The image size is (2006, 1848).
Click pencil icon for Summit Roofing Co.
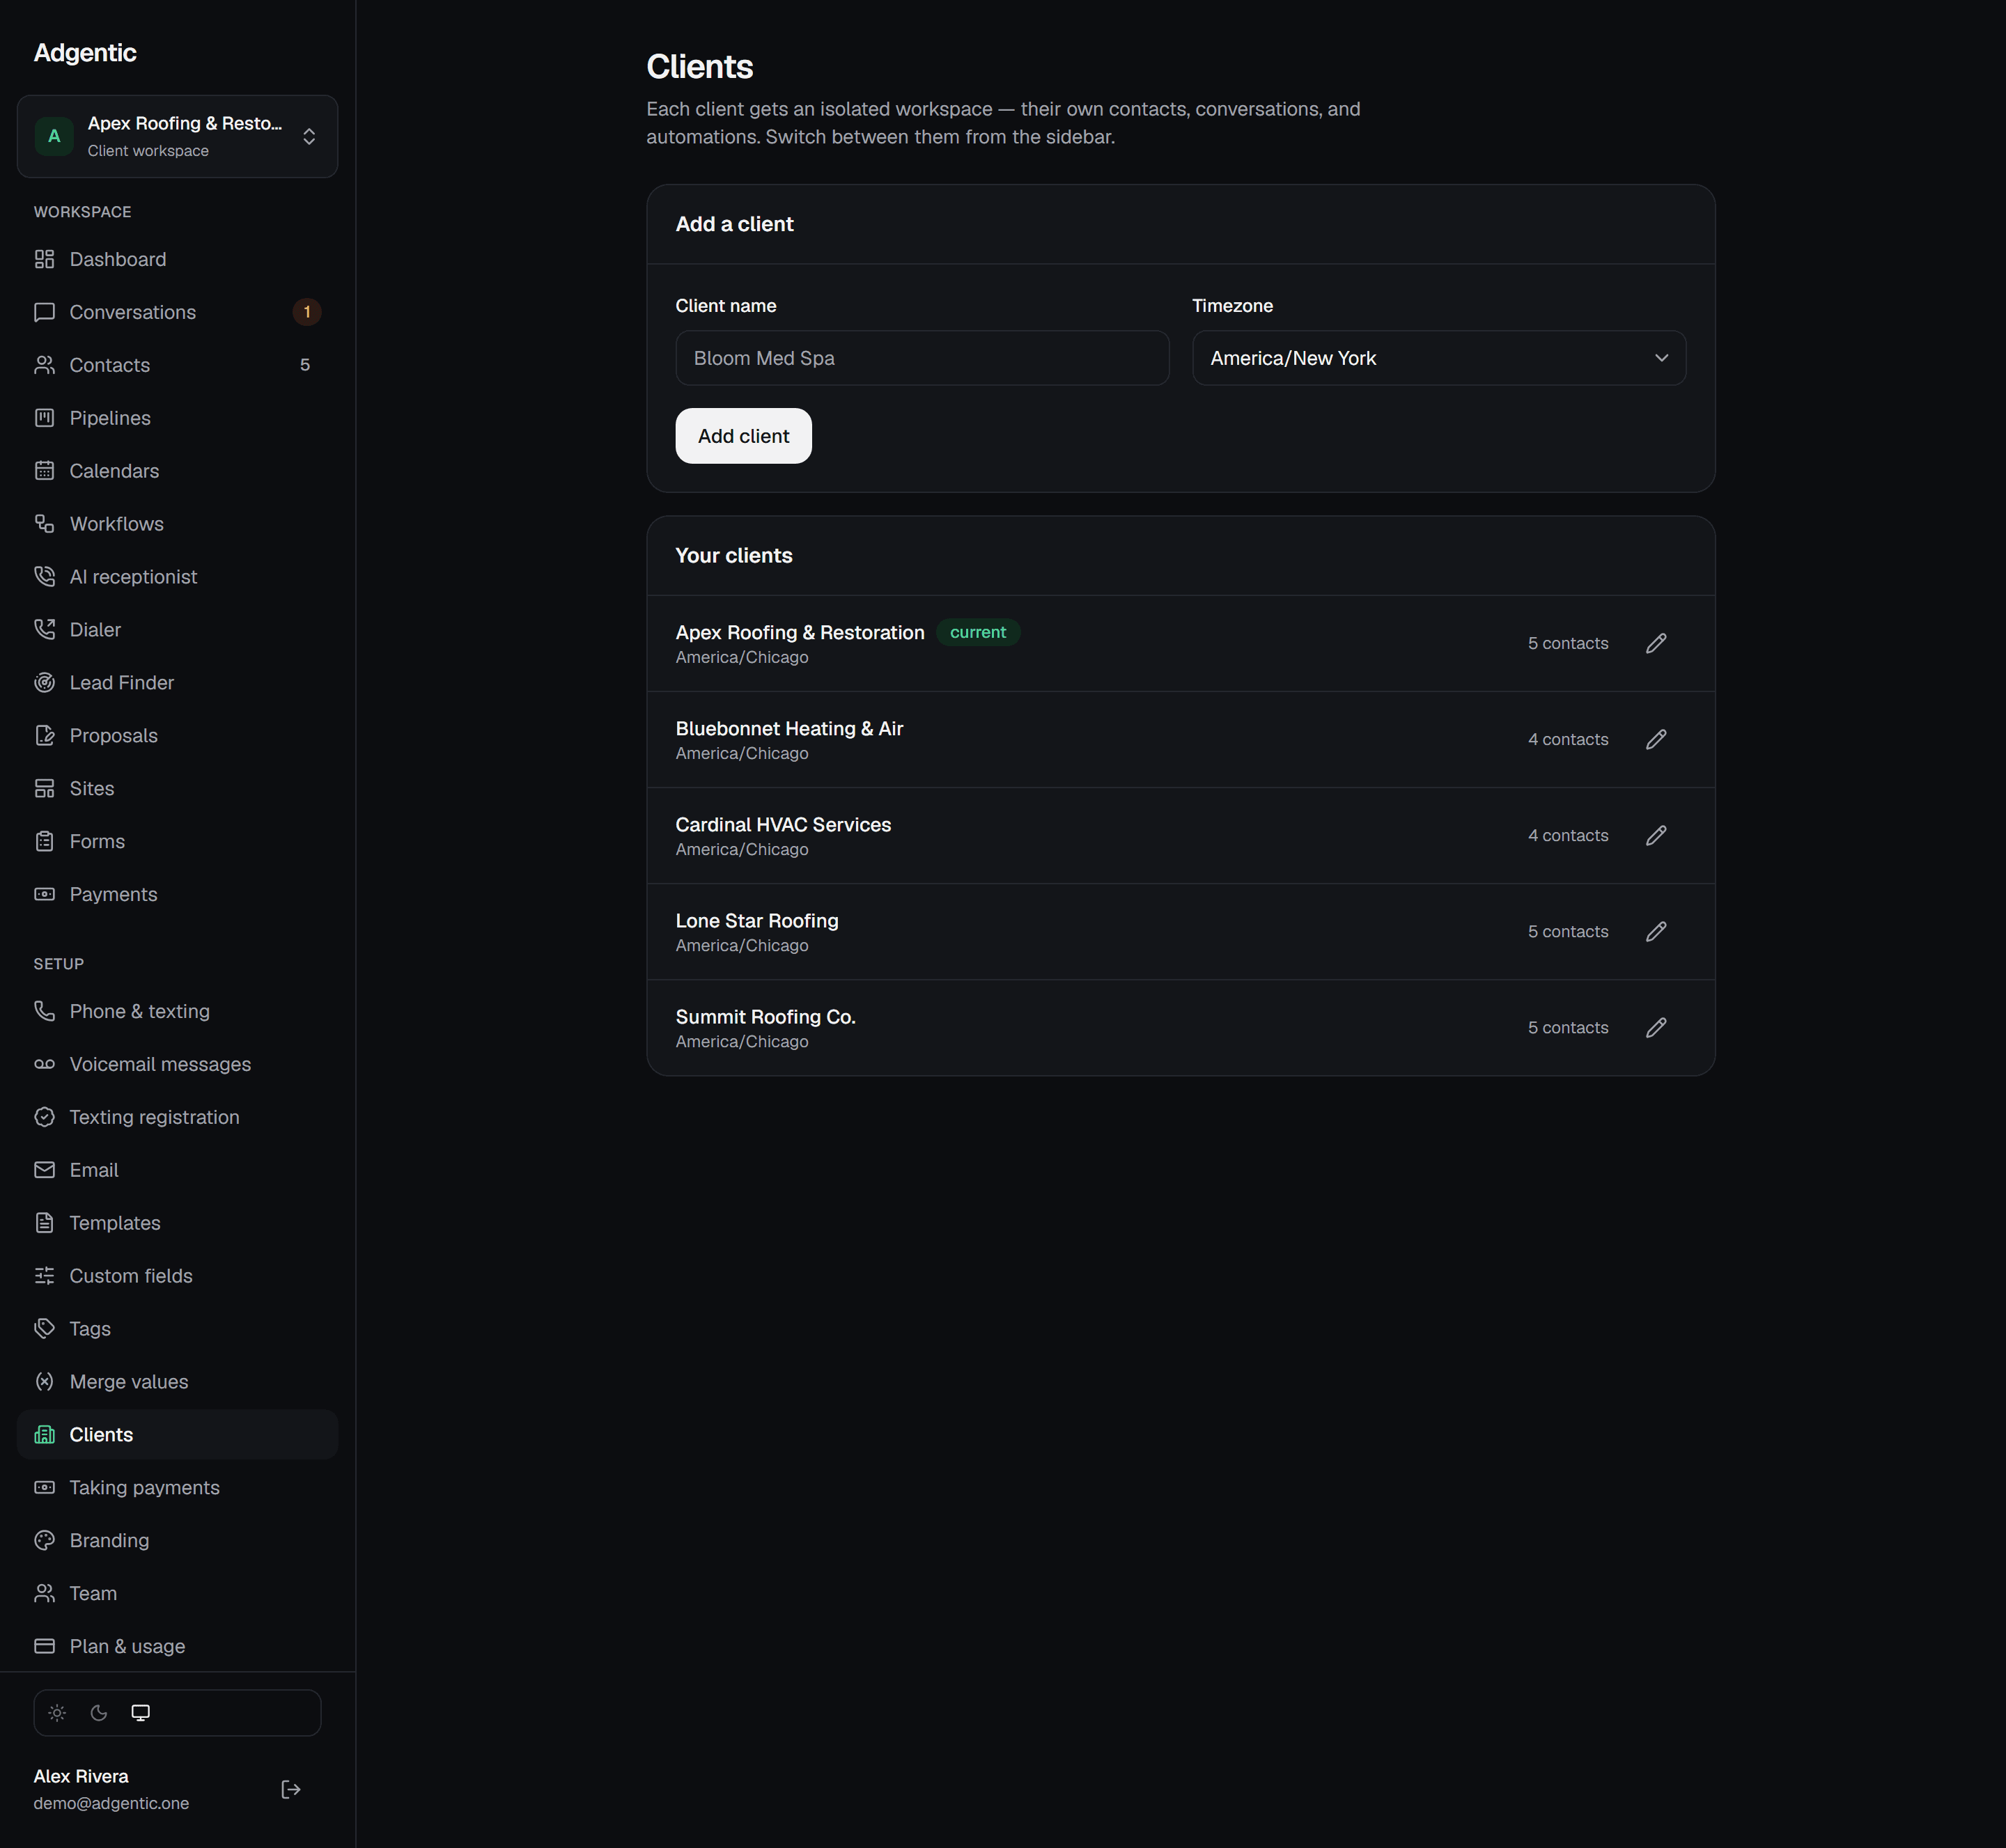tap(1656, 1027)
